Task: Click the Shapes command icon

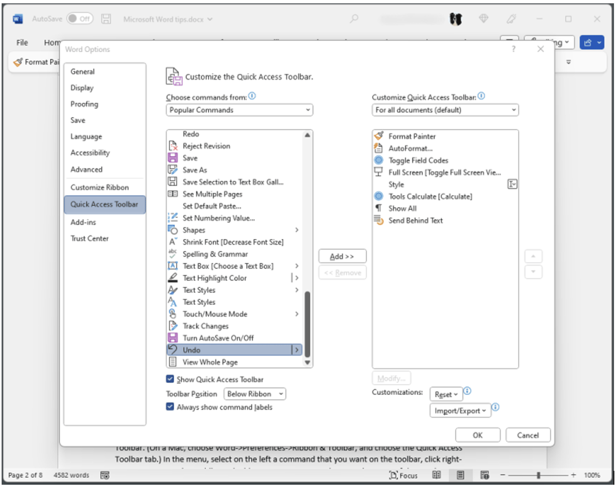Action: pyautogui.click(x=173, y=230)
